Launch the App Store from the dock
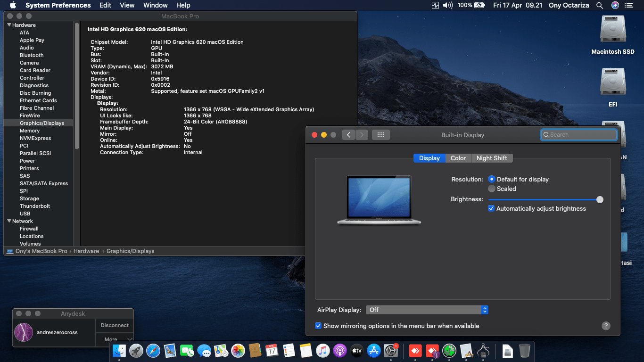This screenshot has height=362, width=644. pos(374,351)
